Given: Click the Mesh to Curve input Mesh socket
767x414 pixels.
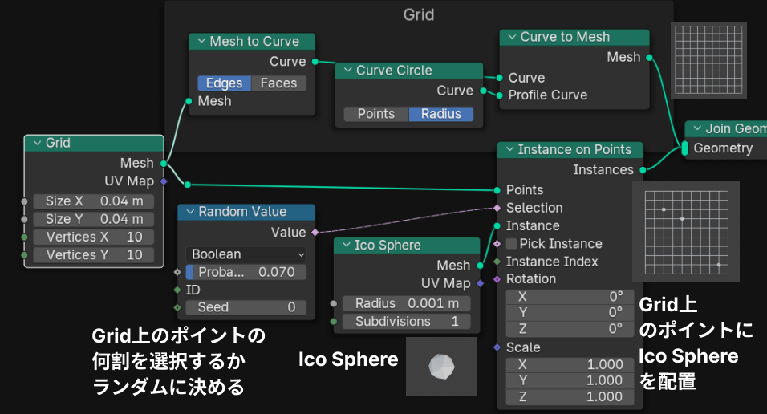Looking at the screenshot, I should point(189,101).
